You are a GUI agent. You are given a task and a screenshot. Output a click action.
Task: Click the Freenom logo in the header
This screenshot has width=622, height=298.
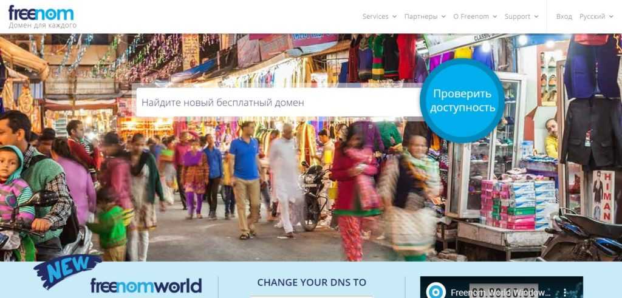41,13
